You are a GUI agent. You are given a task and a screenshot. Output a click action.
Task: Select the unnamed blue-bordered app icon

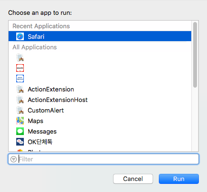(20, 79)
